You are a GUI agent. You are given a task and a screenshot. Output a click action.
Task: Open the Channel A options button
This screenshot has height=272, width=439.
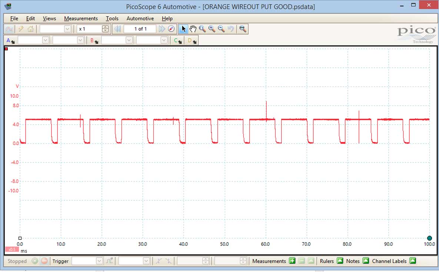click(x=11, y=41)
